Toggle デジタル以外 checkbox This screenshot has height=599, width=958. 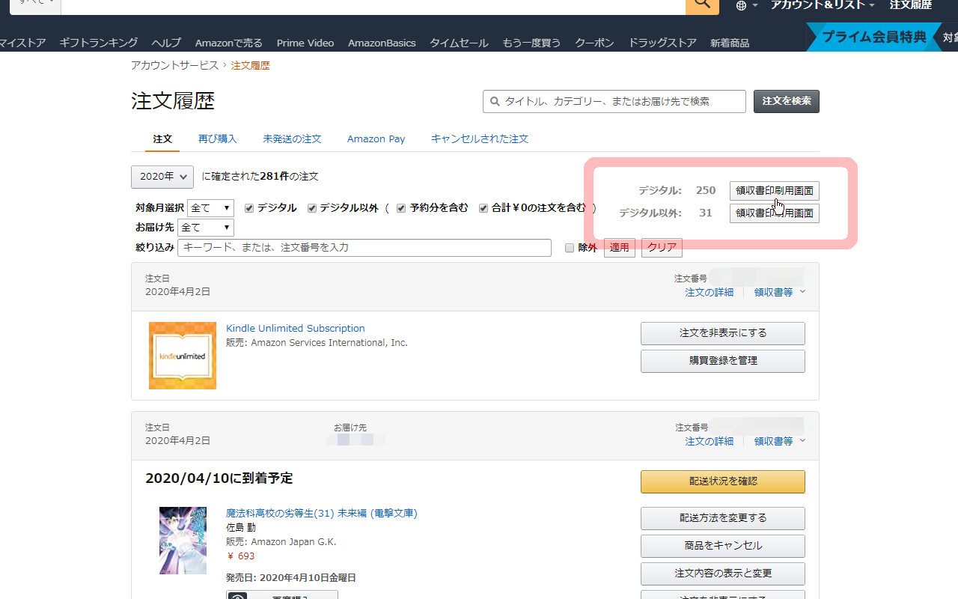[312, 208]
